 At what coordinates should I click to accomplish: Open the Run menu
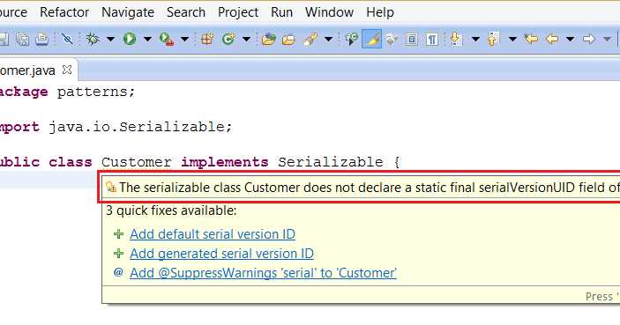pyautogui.click(x=281, y=12)
